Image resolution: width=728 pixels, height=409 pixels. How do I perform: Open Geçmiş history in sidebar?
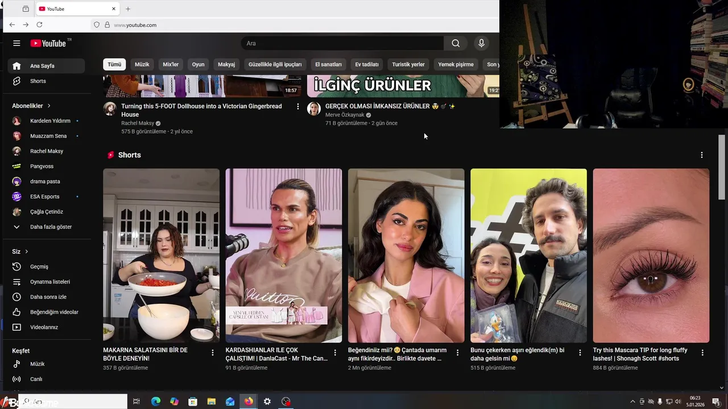click(46, 266)
